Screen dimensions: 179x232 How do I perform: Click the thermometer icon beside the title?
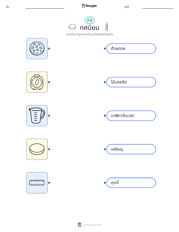click(x=107, y=27)
